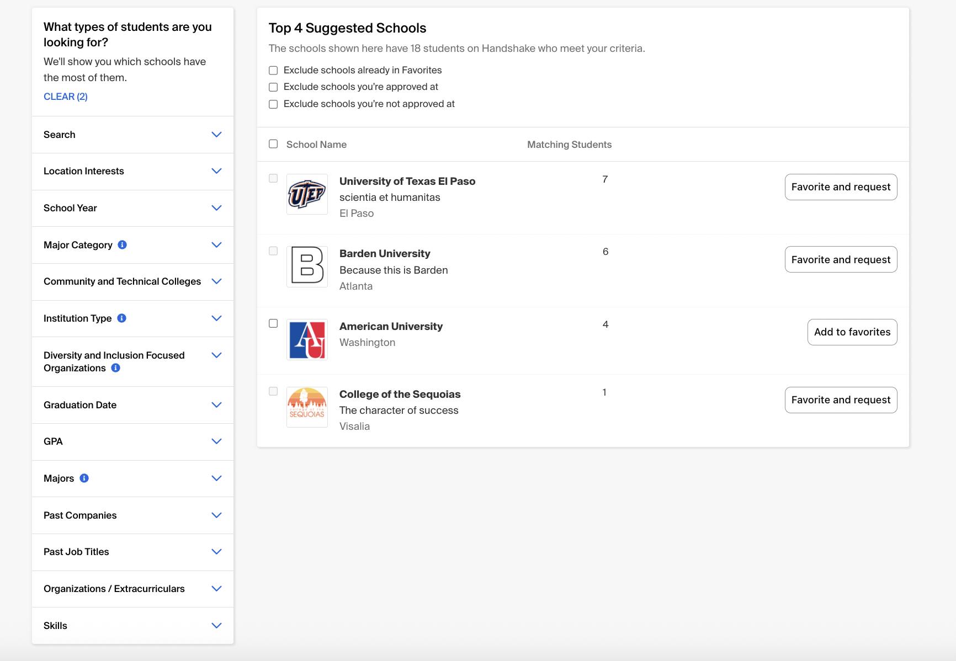Open Barden University name link
Image resolution: width=956 pixels, height=661 pixels.
tap(385, 253)
